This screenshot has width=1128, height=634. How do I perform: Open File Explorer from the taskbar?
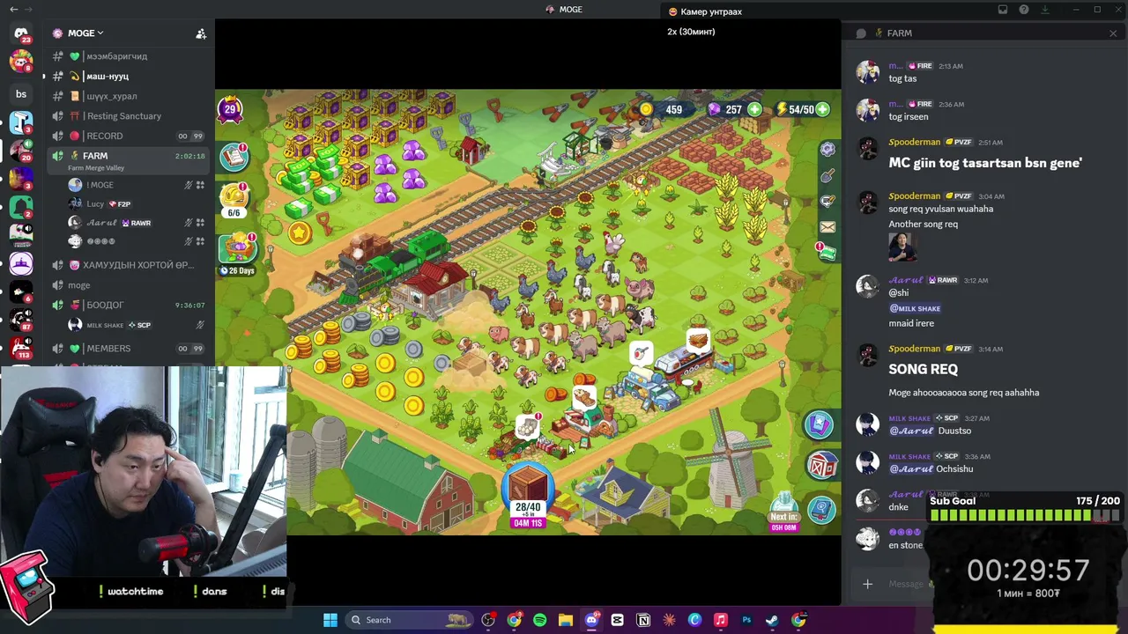(566, 620)
